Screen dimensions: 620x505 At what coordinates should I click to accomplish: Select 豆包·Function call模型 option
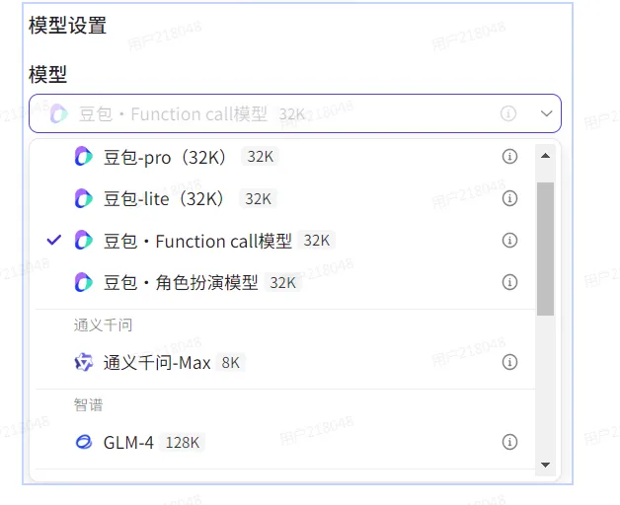[284, 241]
